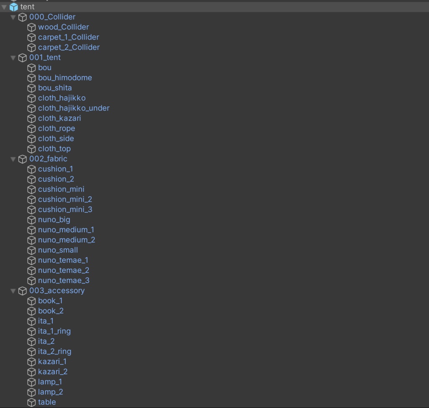Click the cube icon beside lamp_1
The height and width of the screenshot is (408, 429).
[x=31, y=382]
